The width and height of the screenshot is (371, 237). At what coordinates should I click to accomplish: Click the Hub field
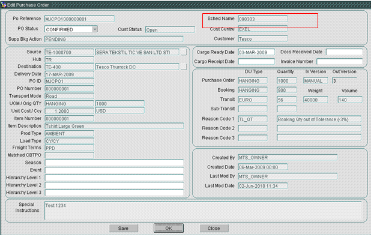(x=69, y=59)
